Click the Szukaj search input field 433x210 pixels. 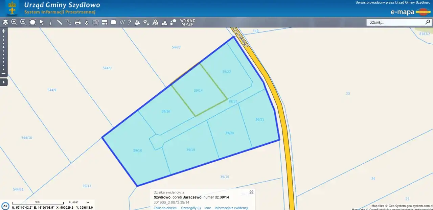click(x=395, y=22)
